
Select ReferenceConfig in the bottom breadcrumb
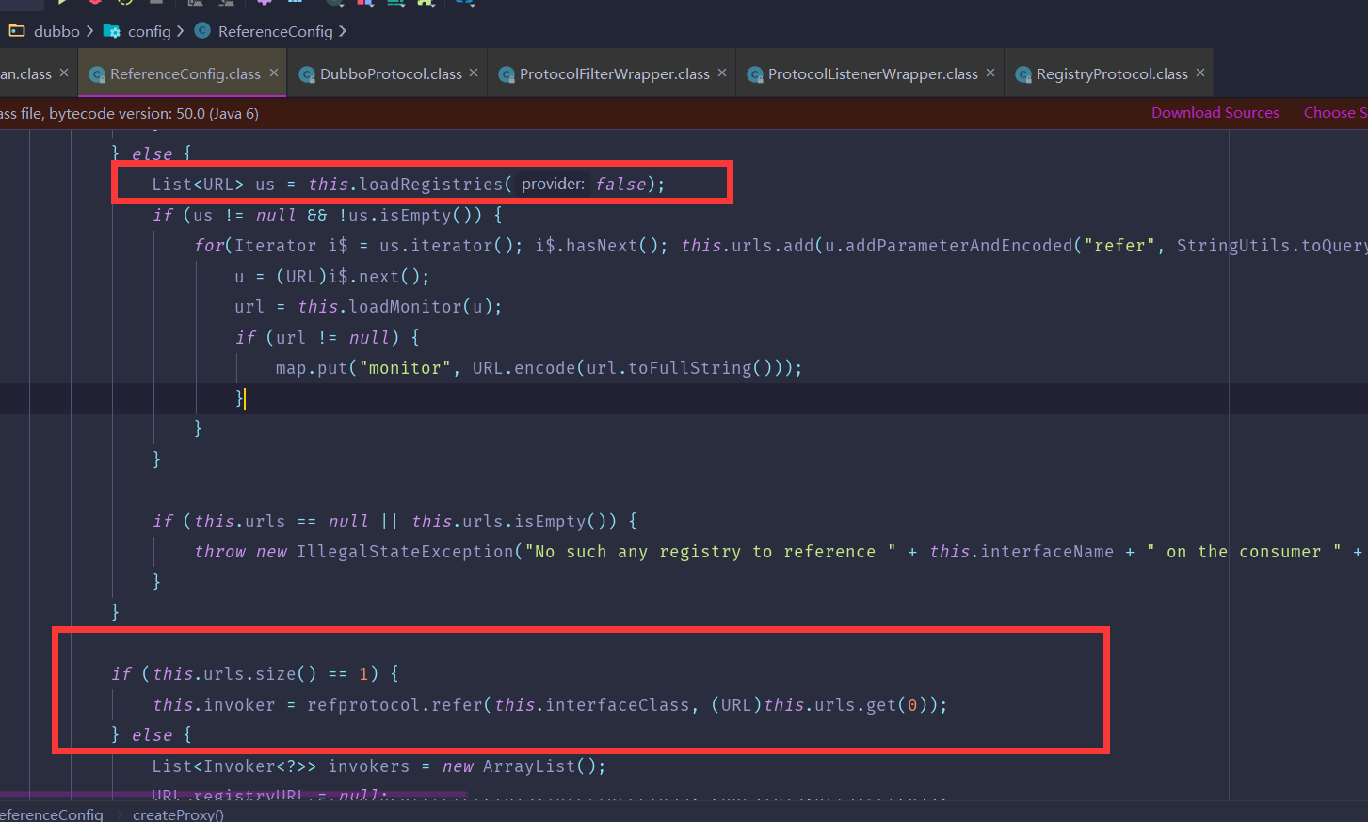(51, 814)
